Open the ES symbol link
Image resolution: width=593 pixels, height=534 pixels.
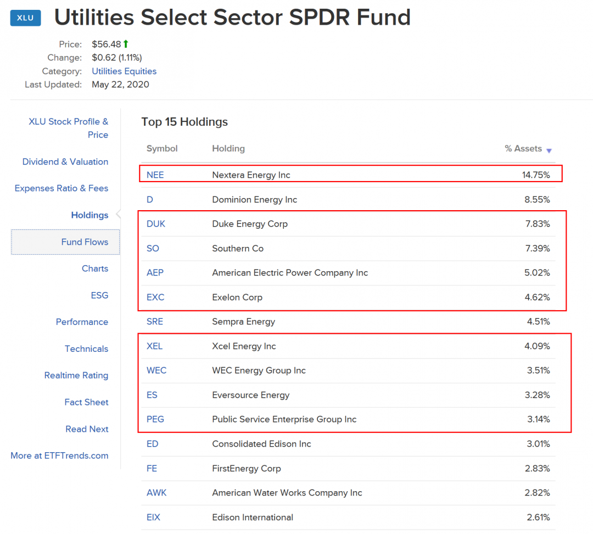coord(152,395)
